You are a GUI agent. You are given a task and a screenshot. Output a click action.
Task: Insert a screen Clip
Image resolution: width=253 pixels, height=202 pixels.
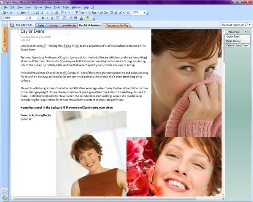point(104,13)
